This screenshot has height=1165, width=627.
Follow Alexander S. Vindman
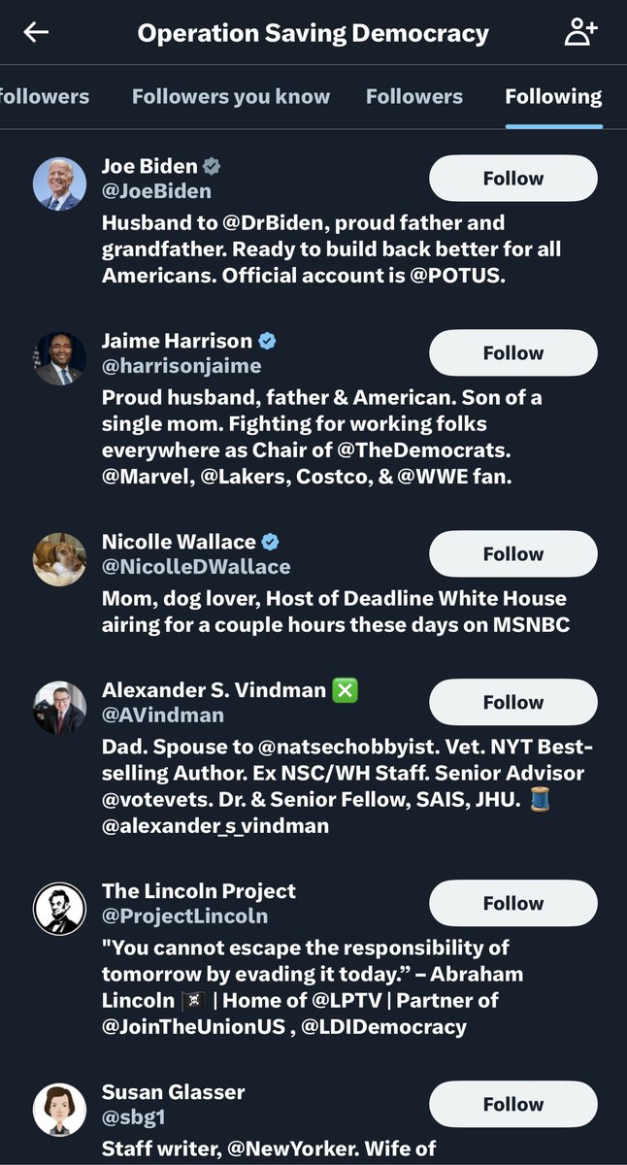click(x=512, y=703)
